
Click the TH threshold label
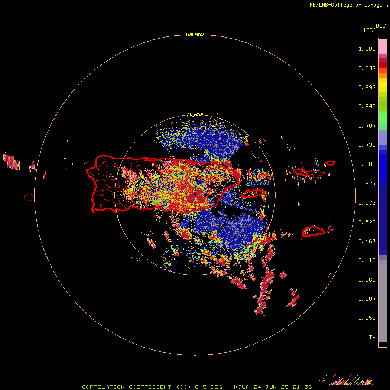[372, 338]
